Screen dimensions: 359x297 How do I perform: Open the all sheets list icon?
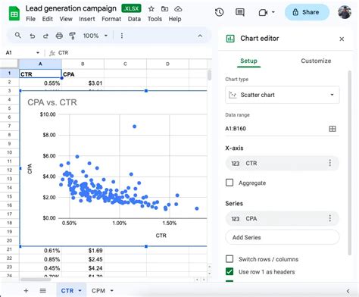point(43,291)
